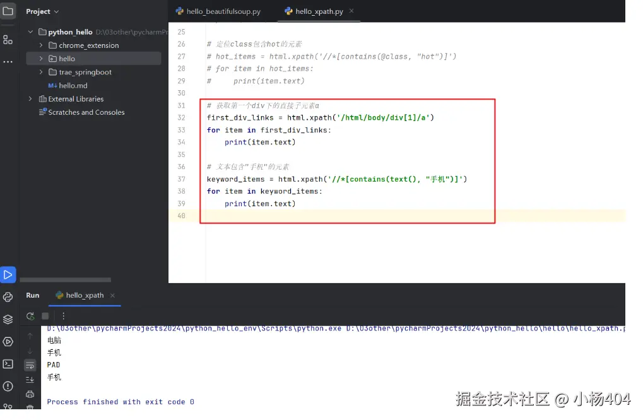The image size is (643, 420).
Task: Click Python icon on hello_xpath.py editor tab
Action: point(289,11)
